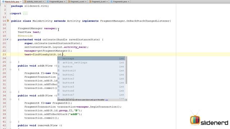Click 'transaction.addToBackStack("addB");' line
Viewport: 230px width, 129px height.
click(53, 114)
